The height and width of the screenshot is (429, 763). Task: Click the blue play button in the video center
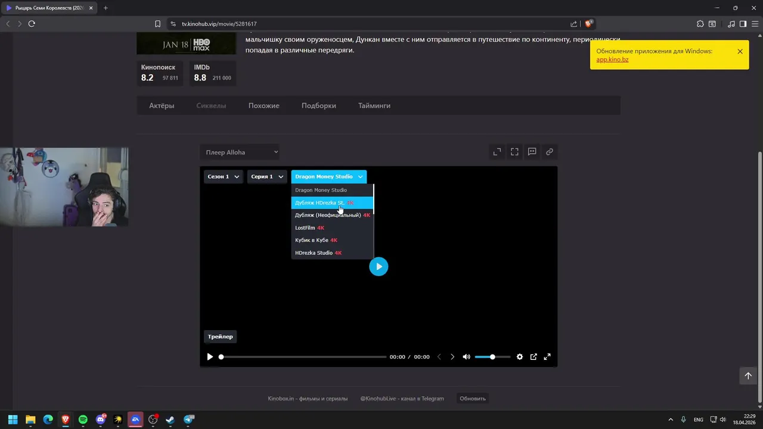click(x=379, y=266)
